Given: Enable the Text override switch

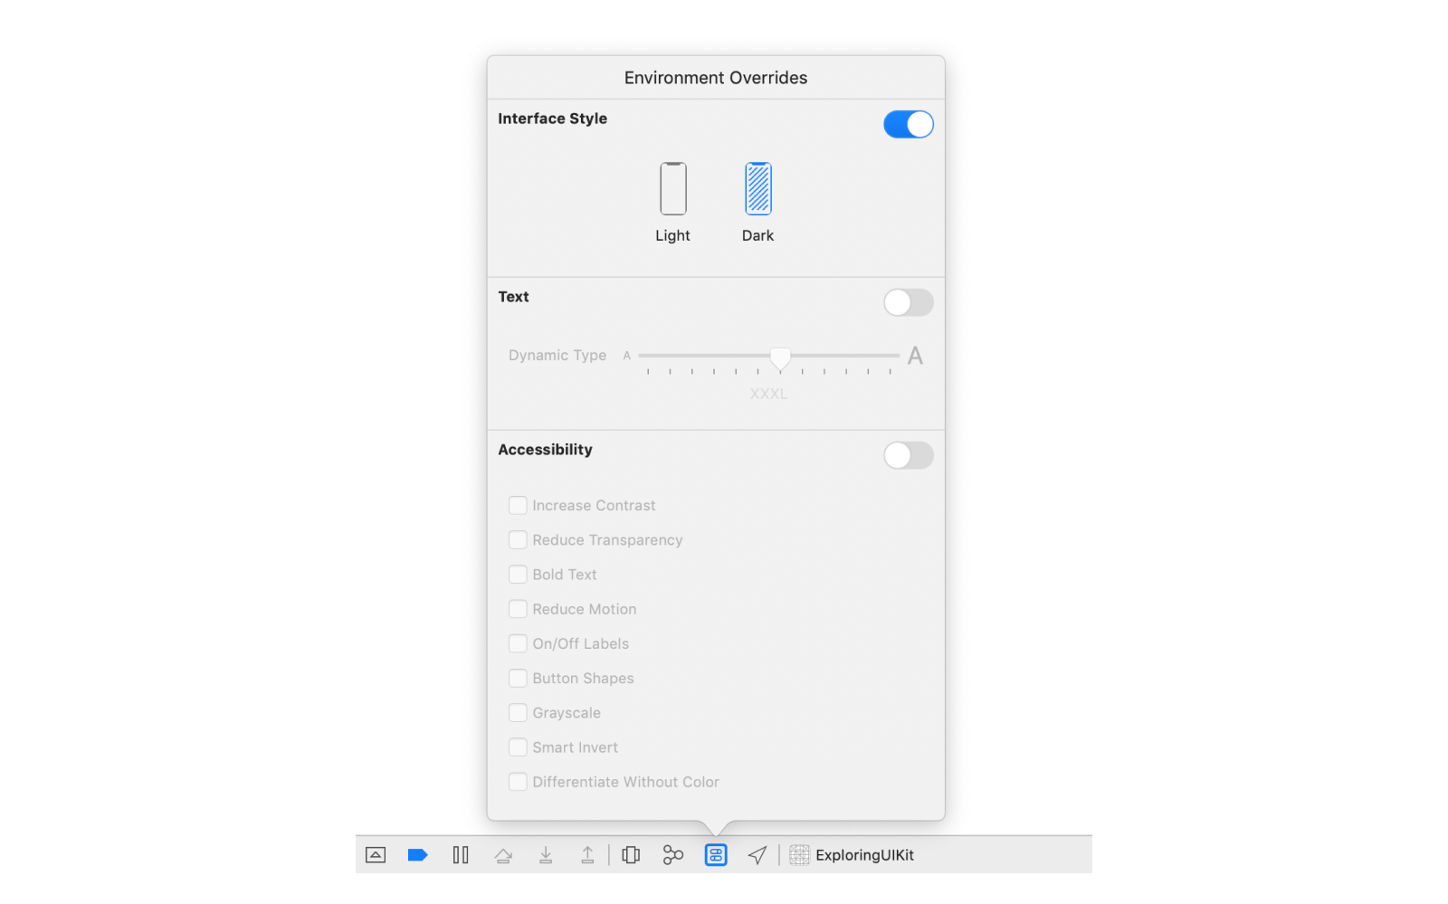Looking at the screenshot, I should [x=908, y=303].
